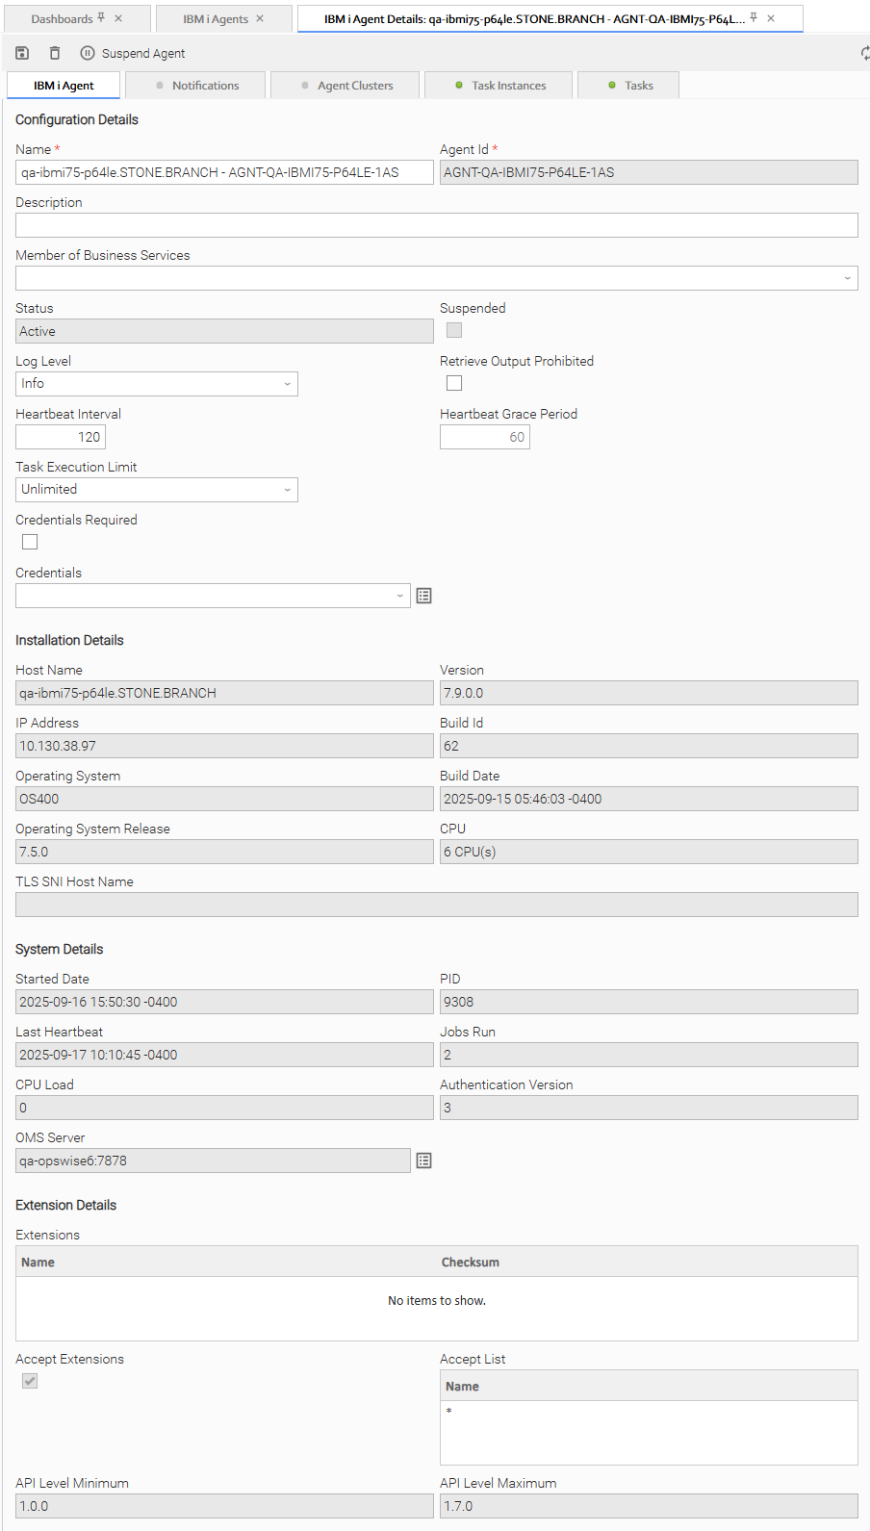This screenshot has height=1531, width=870.
Task: Open the Agent Clusters tab
Action: click(x=354, y=86)
